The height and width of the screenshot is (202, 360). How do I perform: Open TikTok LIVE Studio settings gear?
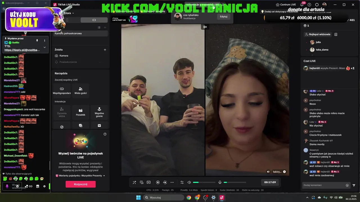[317, 4]
